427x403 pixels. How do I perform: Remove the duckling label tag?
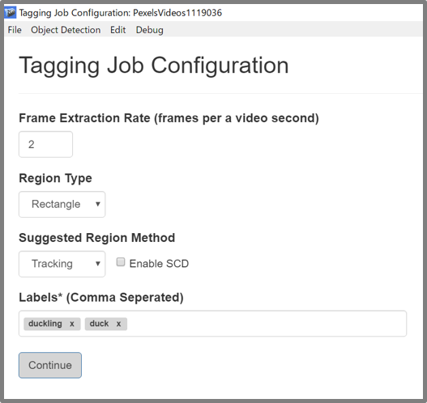pos(72,324)
